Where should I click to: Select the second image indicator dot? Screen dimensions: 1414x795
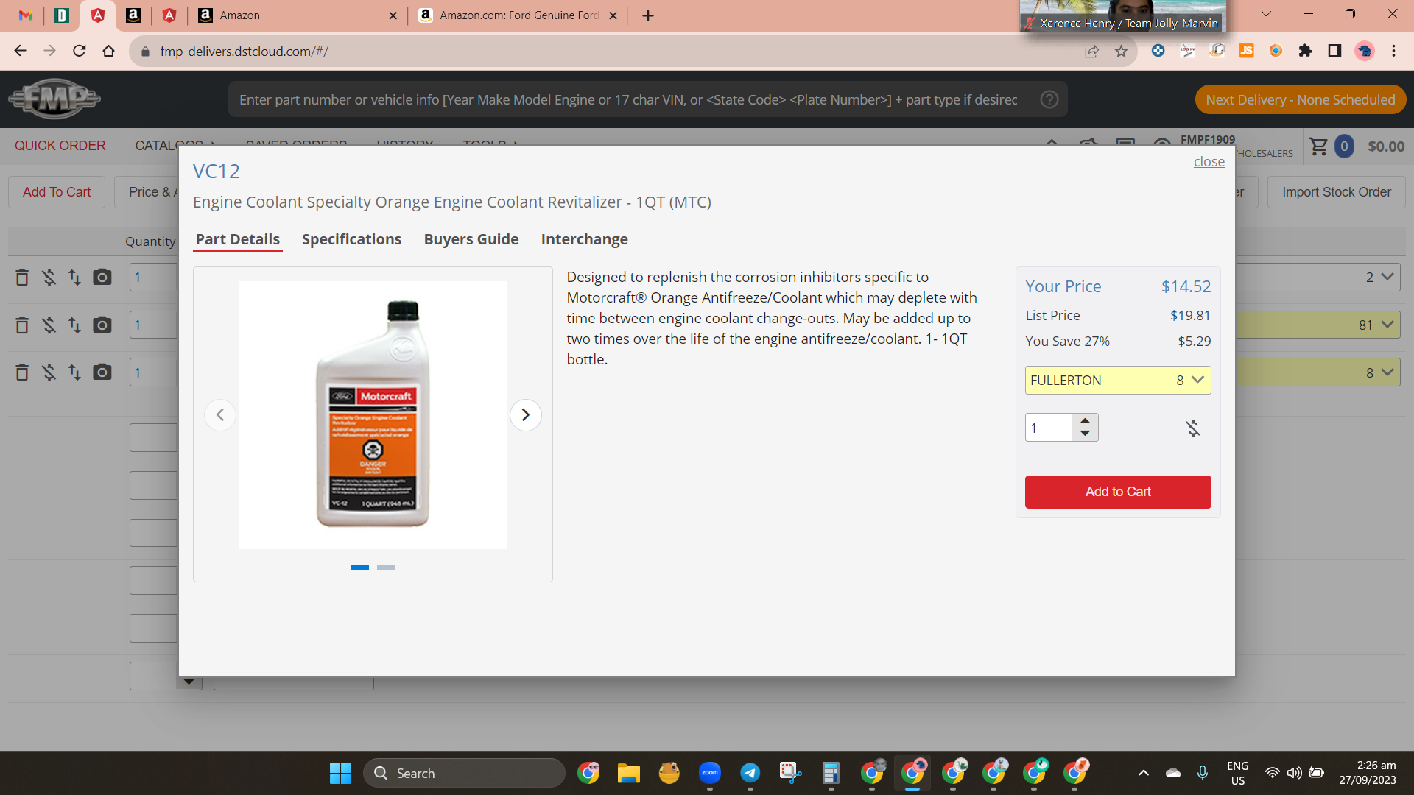[x=386, y=568]
